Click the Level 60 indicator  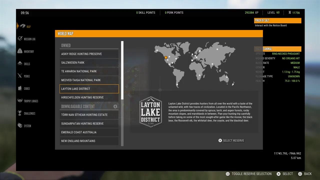click(273, 12)
